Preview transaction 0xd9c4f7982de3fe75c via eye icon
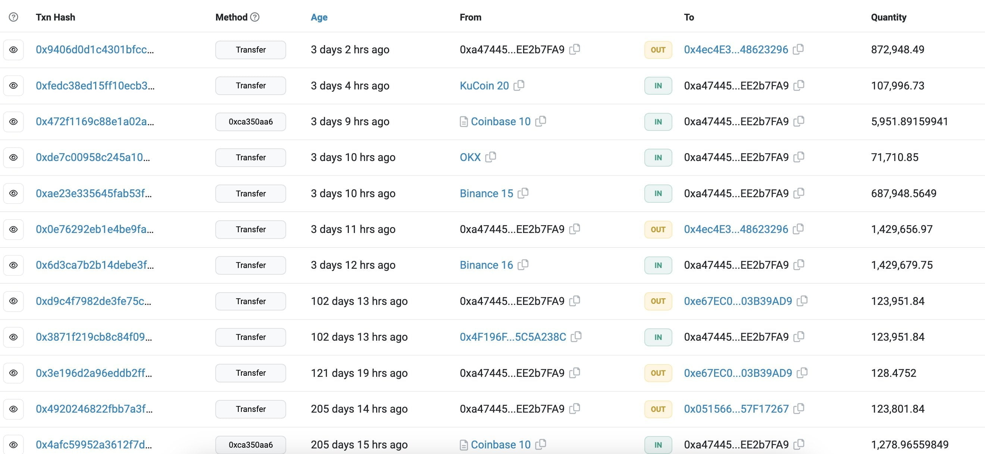 pos(13,301)
